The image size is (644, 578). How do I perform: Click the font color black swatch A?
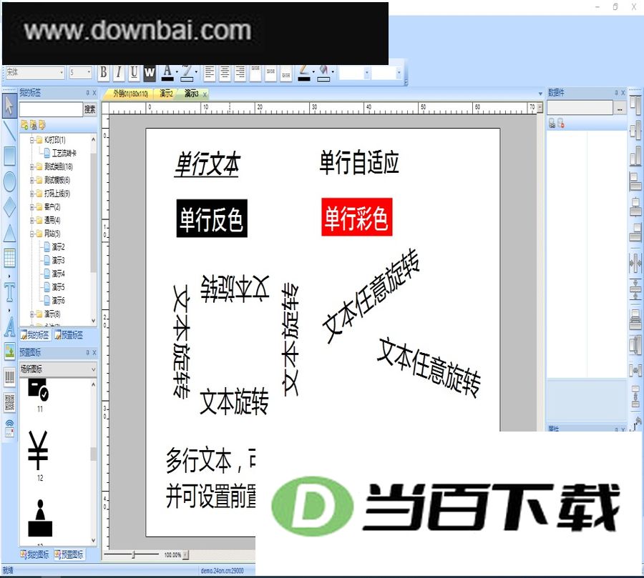(167, 73)
